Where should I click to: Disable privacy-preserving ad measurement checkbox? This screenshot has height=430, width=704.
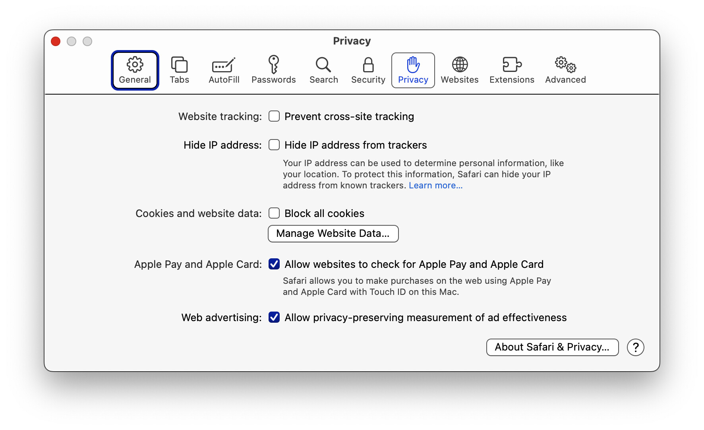click(x=274, y=318)
